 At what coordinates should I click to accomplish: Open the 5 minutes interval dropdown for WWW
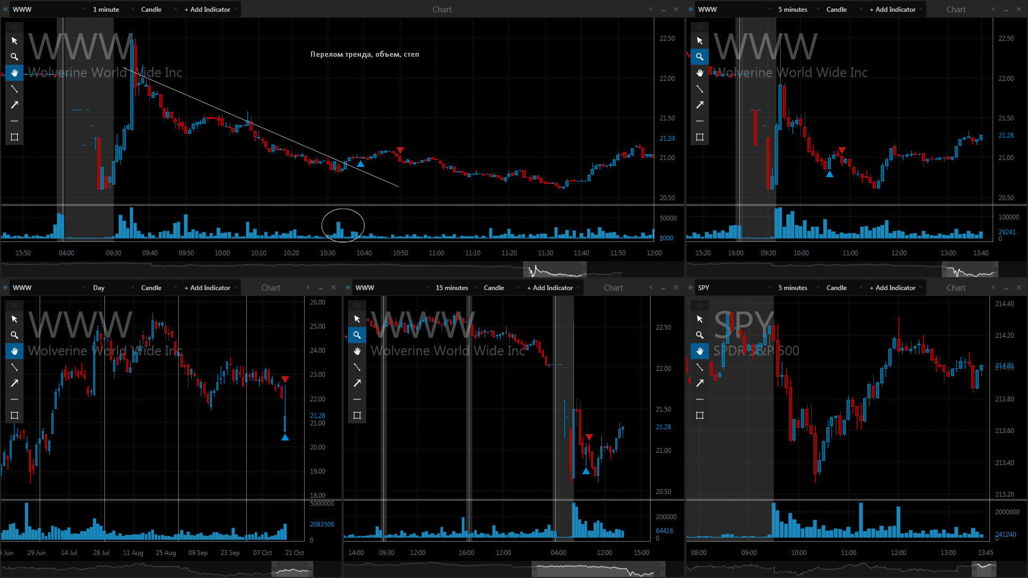tap(798, 9)
